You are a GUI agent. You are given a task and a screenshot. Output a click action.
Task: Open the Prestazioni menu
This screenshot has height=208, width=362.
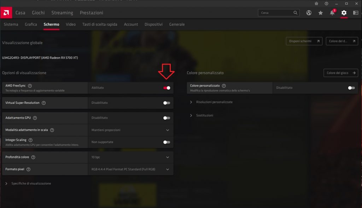tap(92, 13)
